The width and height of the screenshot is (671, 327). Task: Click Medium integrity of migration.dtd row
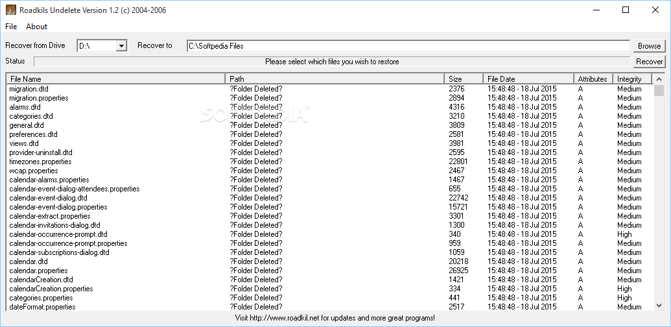(x=629, y=89)
